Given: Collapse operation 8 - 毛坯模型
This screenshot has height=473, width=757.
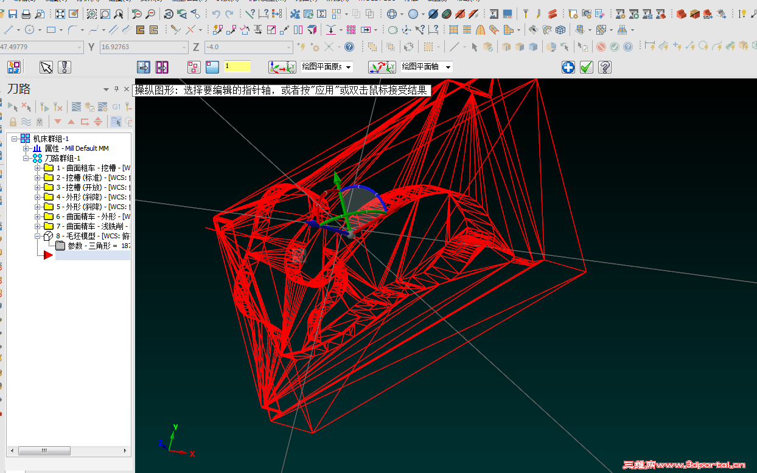Looking at the screenshot, I should click(38, 236).
